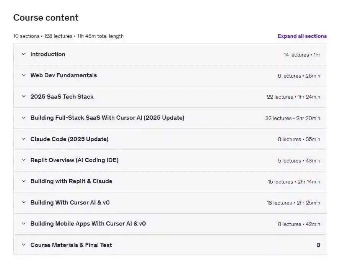Open the Web Dev Fundamentals title
This screenshot has height=260, width=337.
click(x=63, y=75)
